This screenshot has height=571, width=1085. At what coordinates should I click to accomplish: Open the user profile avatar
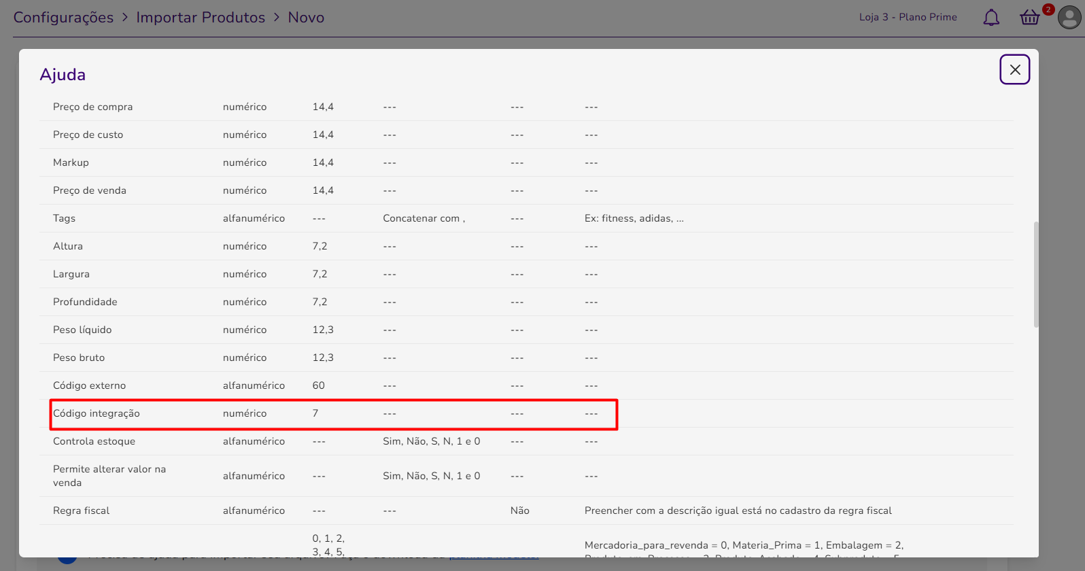click(1069, 18)
